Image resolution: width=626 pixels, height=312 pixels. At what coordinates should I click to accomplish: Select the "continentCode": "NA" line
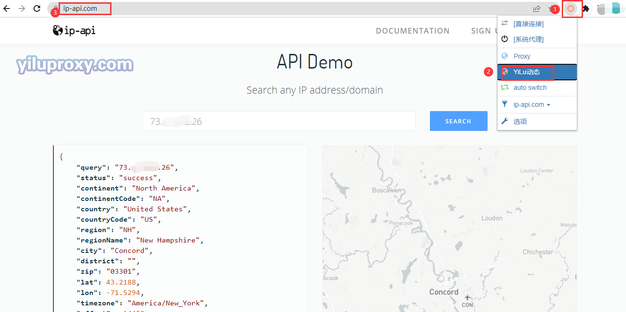point(123,199)
